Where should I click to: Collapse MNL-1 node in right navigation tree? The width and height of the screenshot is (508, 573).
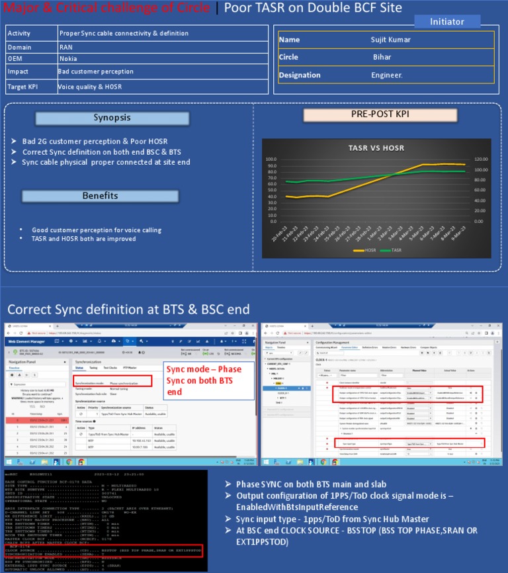[269, 373]
